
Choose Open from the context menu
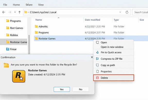click(x=114, y=42)
